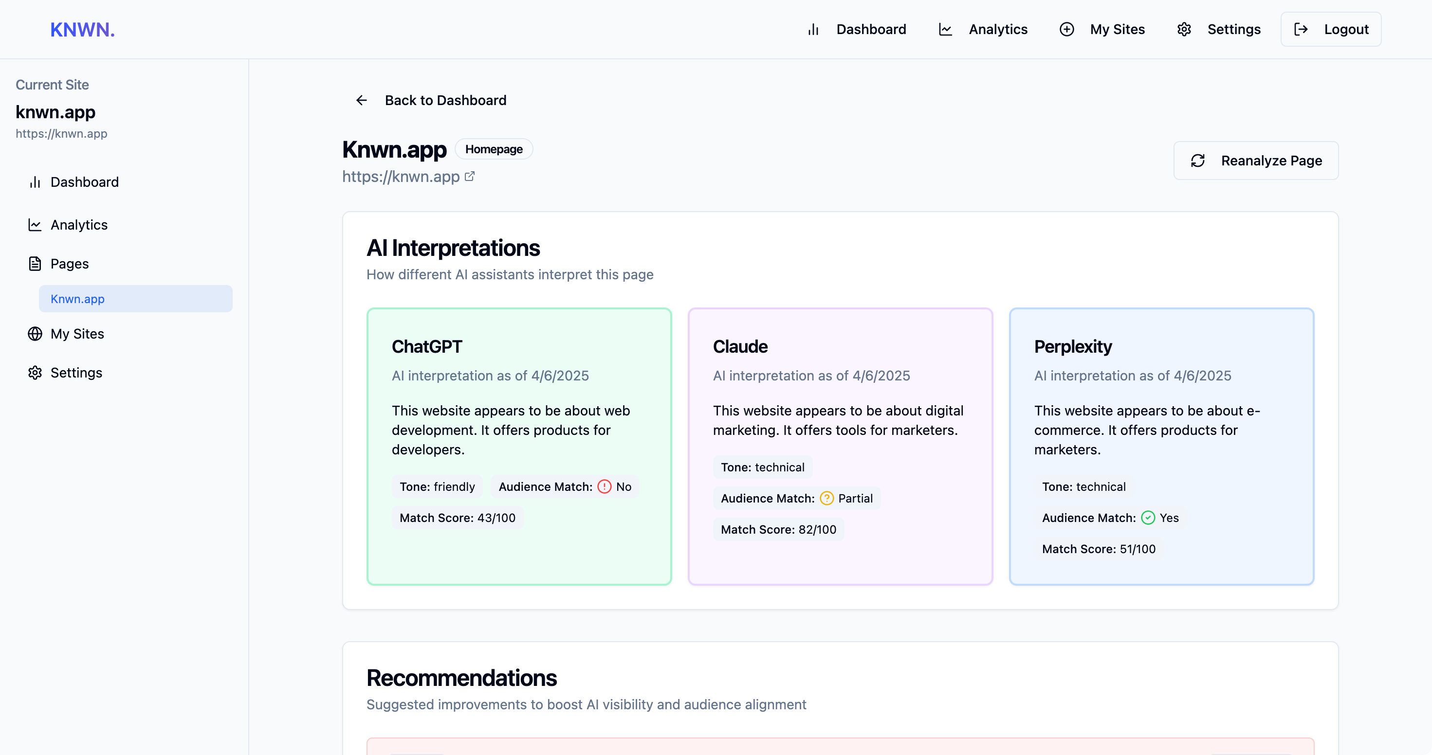Click the KNWN. logo
This screenshot has width=1432, height=755.
click(82, 30)
